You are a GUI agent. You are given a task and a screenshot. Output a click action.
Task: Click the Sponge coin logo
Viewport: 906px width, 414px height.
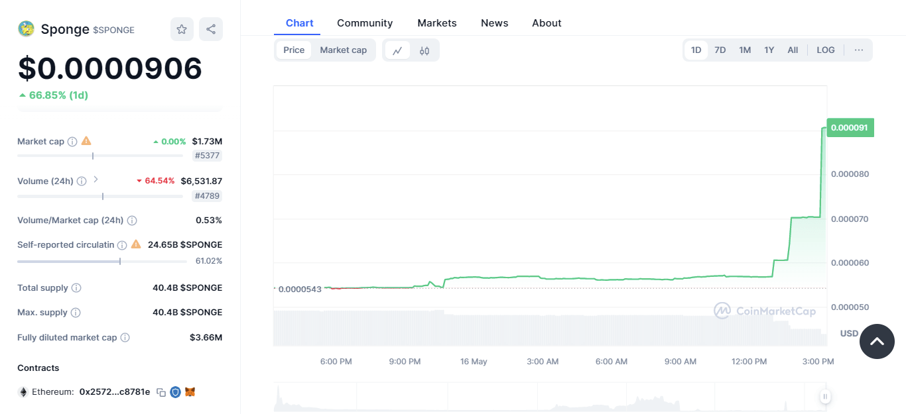[26, 28]
